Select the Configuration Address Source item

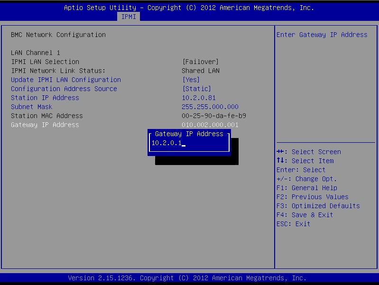64,89
